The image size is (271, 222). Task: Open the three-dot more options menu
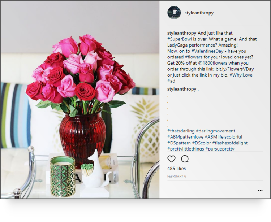[x=260, y=190]
